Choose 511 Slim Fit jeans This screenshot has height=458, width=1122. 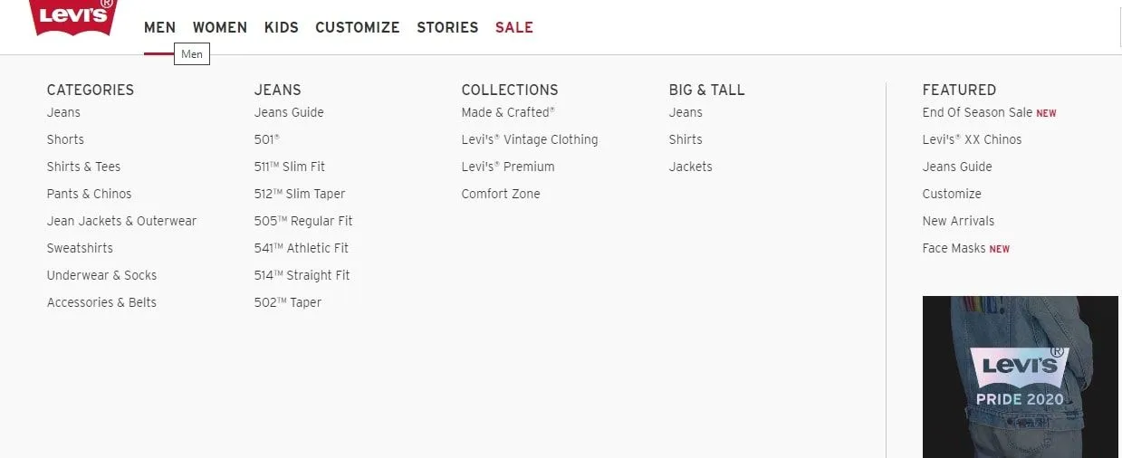coord(290,167)
